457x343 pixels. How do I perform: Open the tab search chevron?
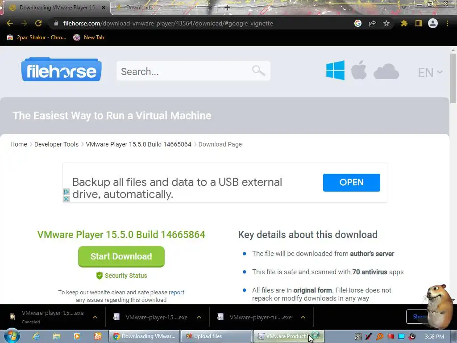click(x=403, y=7)
